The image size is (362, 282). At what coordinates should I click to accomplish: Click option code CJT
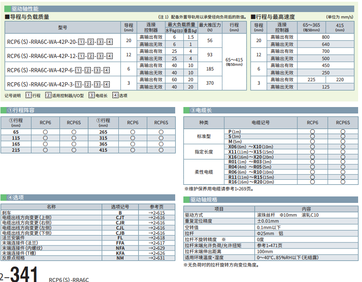coord(120,218)
